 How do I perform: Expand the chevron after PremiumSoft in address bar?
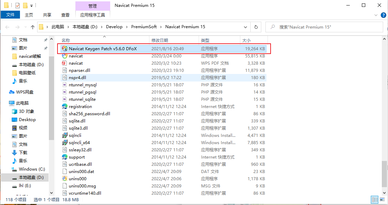[x=161, y=27]
